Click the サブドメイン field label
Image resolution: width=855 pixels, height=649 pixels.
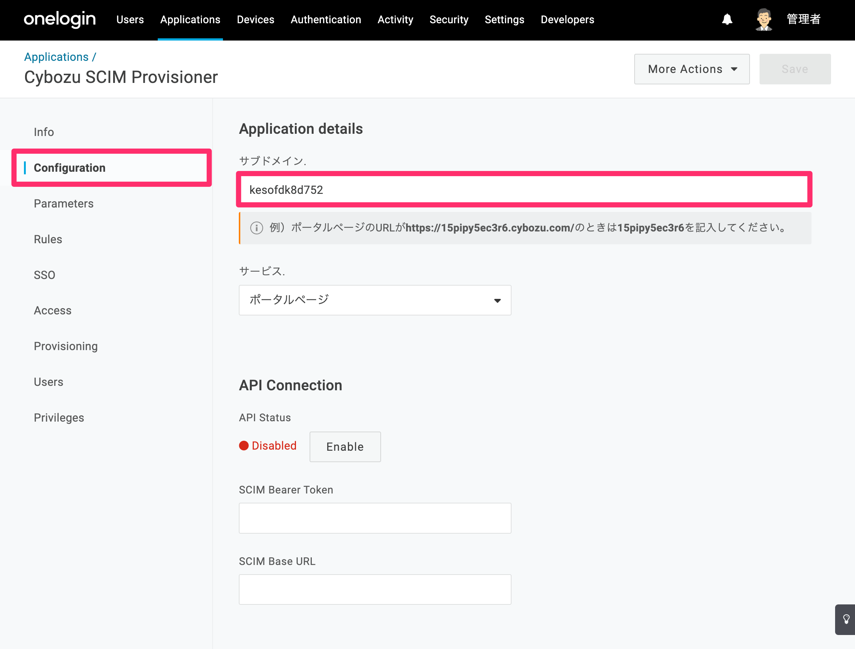click(272, 161)
